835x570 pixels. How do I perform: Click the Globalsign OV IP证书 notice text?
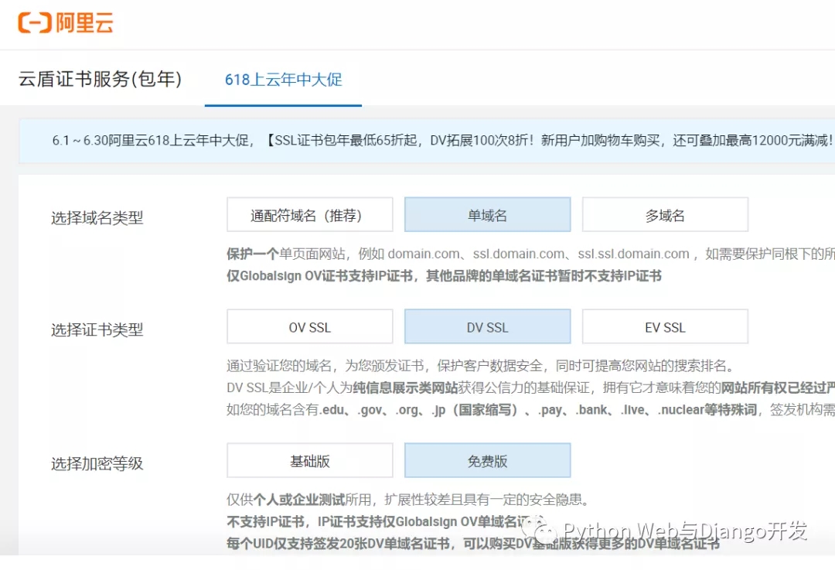tap(444, 276)
